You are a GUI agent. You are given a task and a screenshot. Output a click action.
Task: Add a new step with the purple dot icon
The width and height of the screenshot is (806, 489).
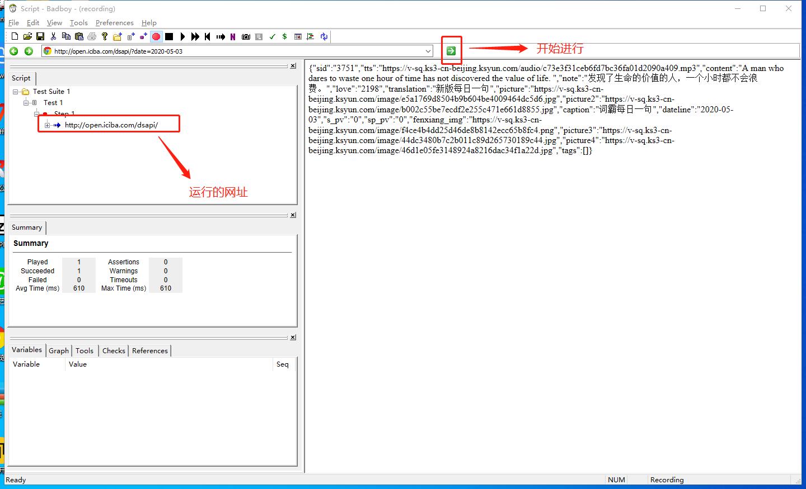pyautogui.click(x=143, y=36)
